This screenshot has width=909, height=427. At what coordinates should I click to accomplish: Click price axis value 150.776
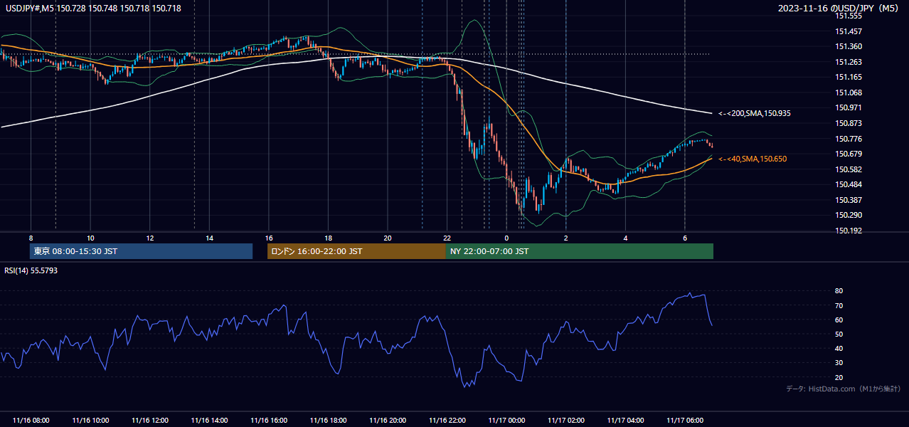coord(849,139)
